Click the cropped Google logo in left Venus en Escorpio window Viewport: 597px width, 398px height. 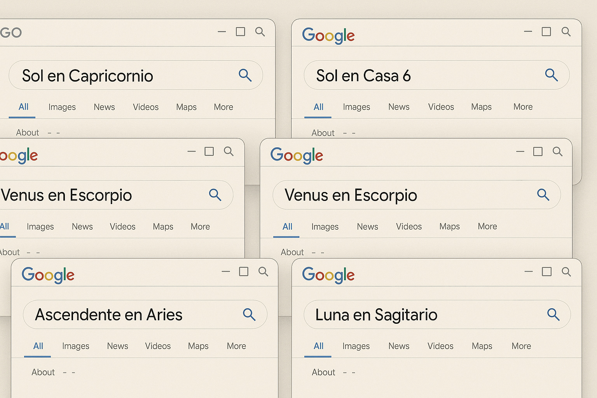point(19,155)
